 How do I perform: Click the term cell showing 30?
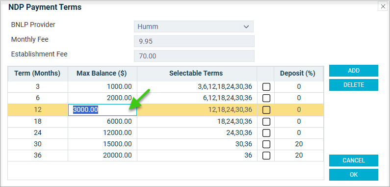point(38,144)
